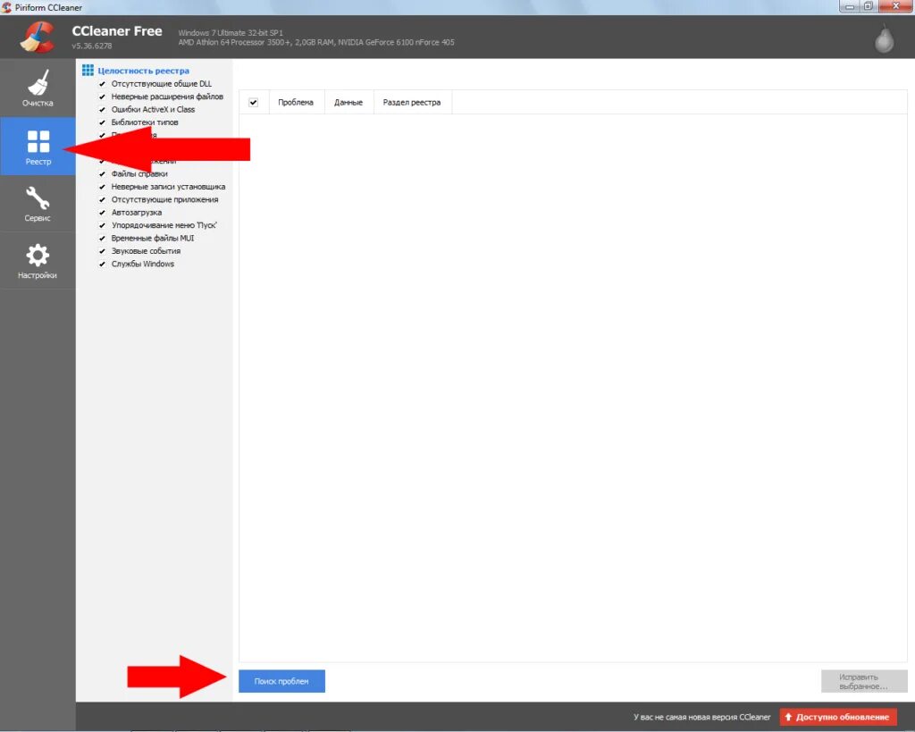The height and width of the screenshot is (732, 915).
Task: Click the Windows 7 Ultimate system info text
Action: 231,33
